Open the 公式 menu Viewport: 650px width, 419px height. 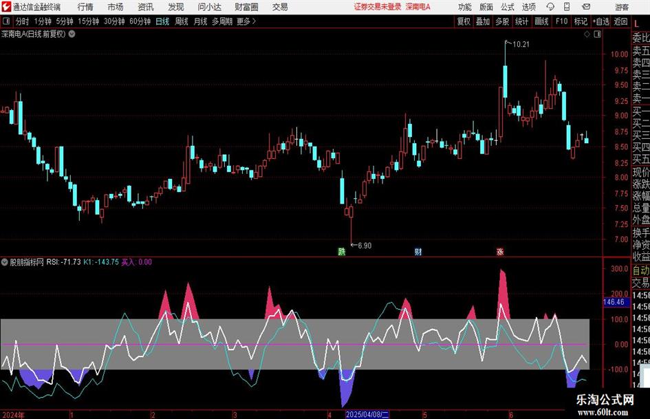click(x=508, y=7)
